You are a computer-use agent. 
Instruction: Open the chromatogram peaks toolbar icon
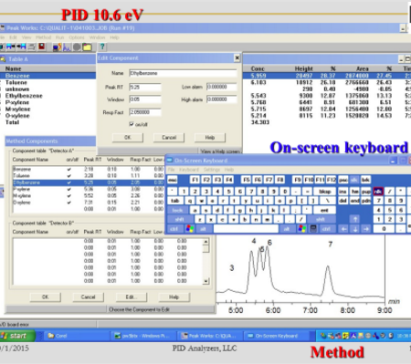point(67,47)
